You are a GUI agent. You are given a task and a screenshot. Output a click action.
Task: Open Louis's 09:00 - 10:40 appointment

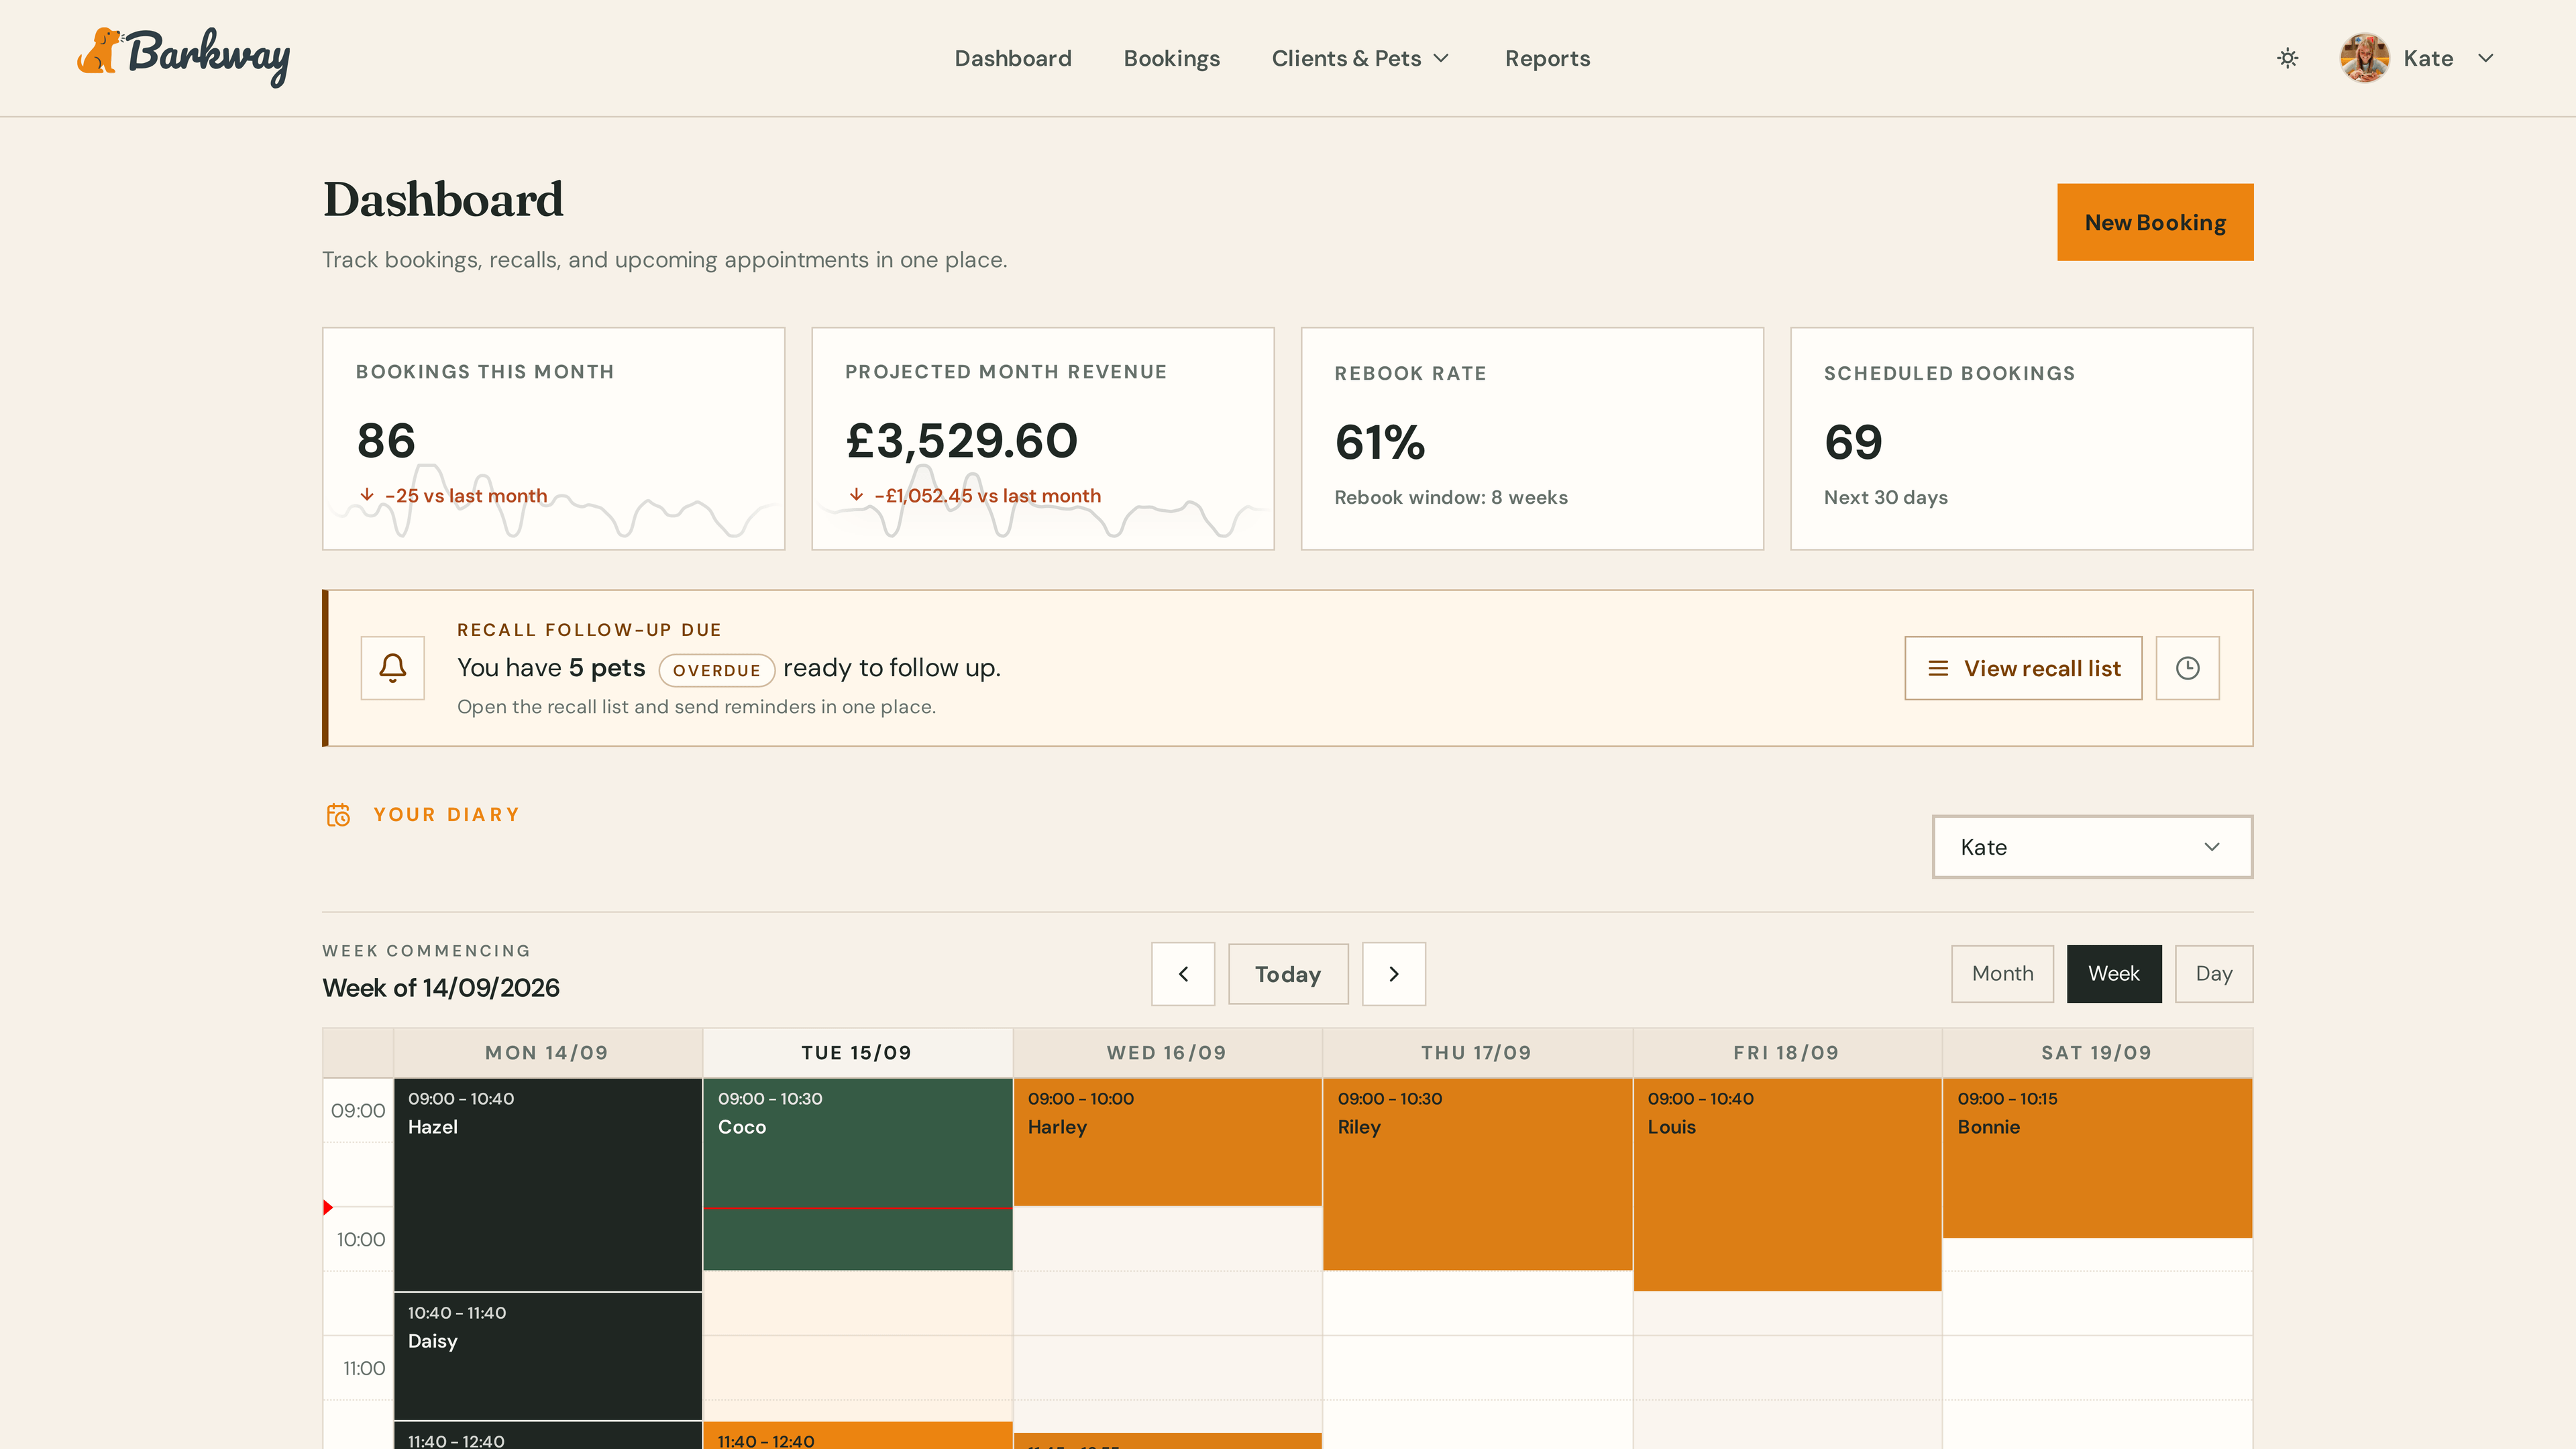click(1788, 1185)
